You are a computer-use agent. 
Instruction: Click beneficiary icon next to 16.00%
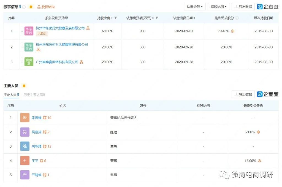pyautogui.click(x=259, y=161)
